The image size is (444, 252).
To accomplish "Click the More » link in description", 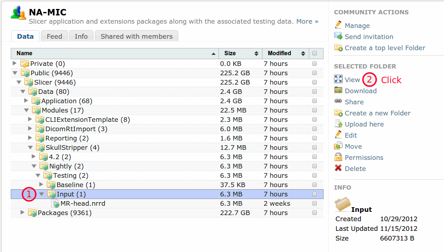I will point(307,22).
